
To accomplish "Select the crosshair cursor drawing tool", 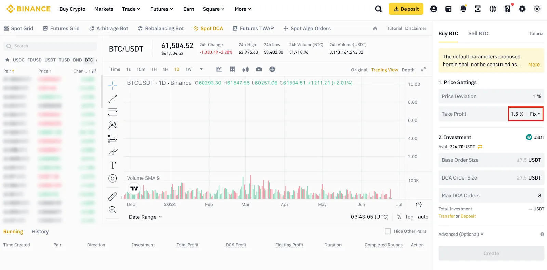I will pyautogui.click(x=112, y=85).
